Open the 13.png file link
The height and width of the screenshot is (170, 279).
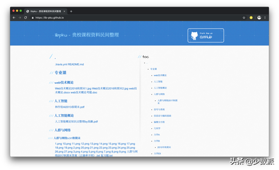coord(94,144)
